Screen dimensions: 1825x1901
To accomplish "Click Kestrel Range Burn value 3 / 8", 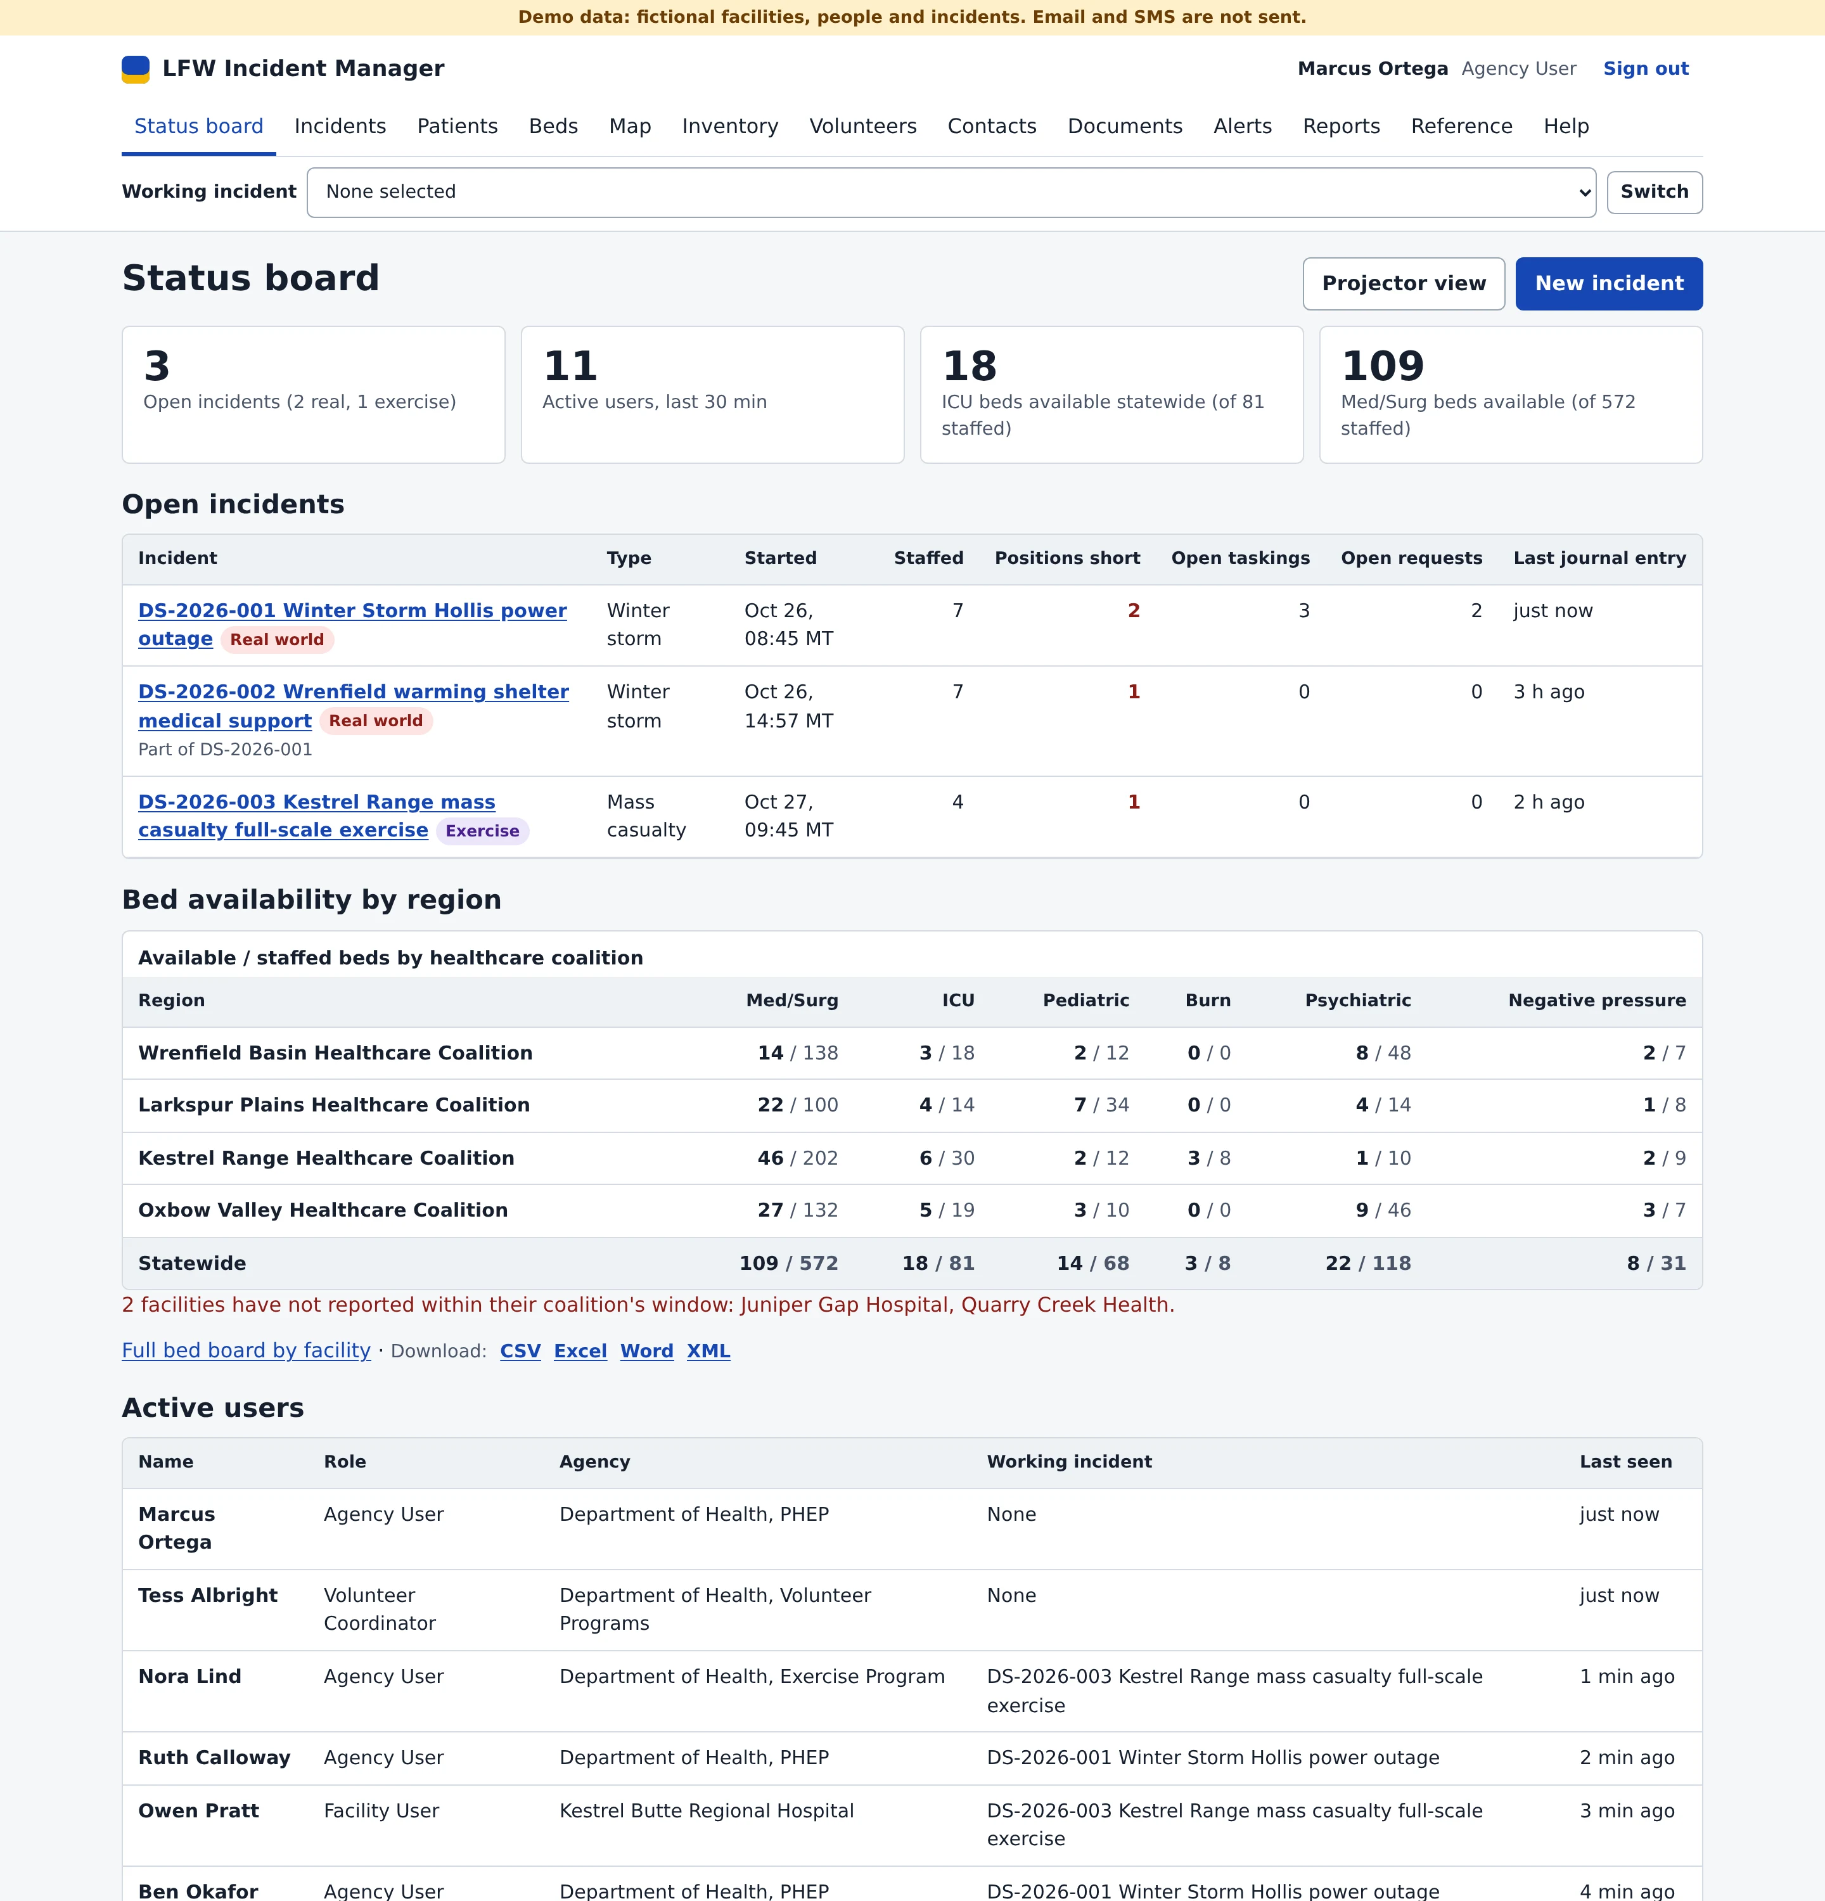I will pyautogui.click(x=1208, y=1158).
